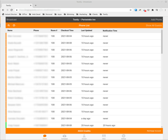Viewport: 168px width, 140px height.
Task: Open the media control playlist icon
Action: coord(157,10)
